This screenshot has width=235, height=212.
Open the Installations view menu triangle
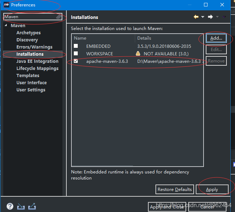[x=224, y=17]
